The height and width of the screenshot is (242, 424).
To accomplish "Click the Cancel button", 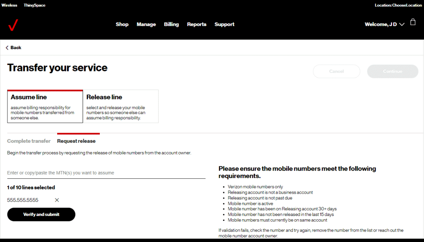I will pos(336,71).
